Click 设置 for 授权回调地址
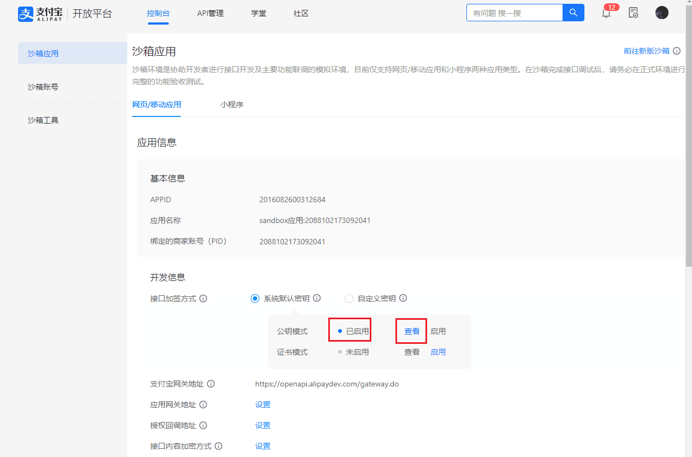The width and height of the screenshot is (692, 457). click(x=263, y=425)
